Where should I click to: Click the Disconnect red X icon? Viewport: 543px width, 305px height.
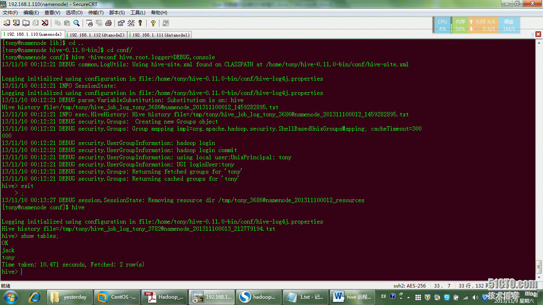click(x=45, y=23)
